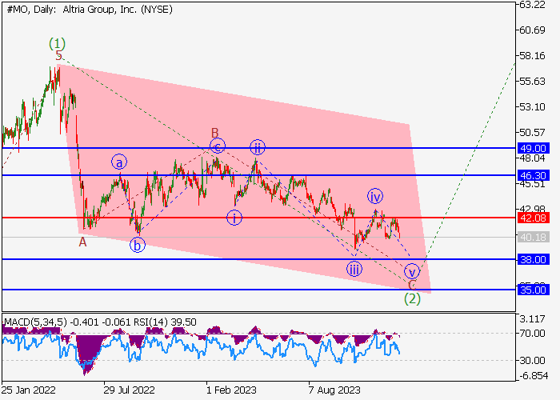Image resolution: width=560 pixels, height=400 pixels.
Task: Click the 60.69 price axis value
Action: (532, 30)
